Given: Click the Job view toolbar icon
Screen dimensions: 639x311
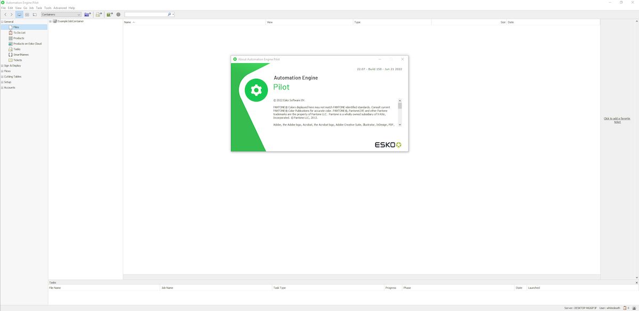Looking at the screenshot, I should [35, 14].
